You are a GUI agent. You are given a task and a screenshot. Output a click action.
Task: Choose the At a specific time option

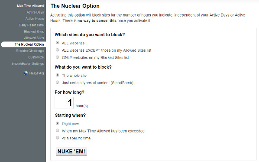click(57, 138)
